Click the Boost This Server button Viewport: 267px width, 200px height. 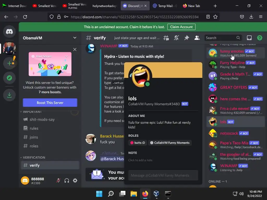[x=50, y=103]
